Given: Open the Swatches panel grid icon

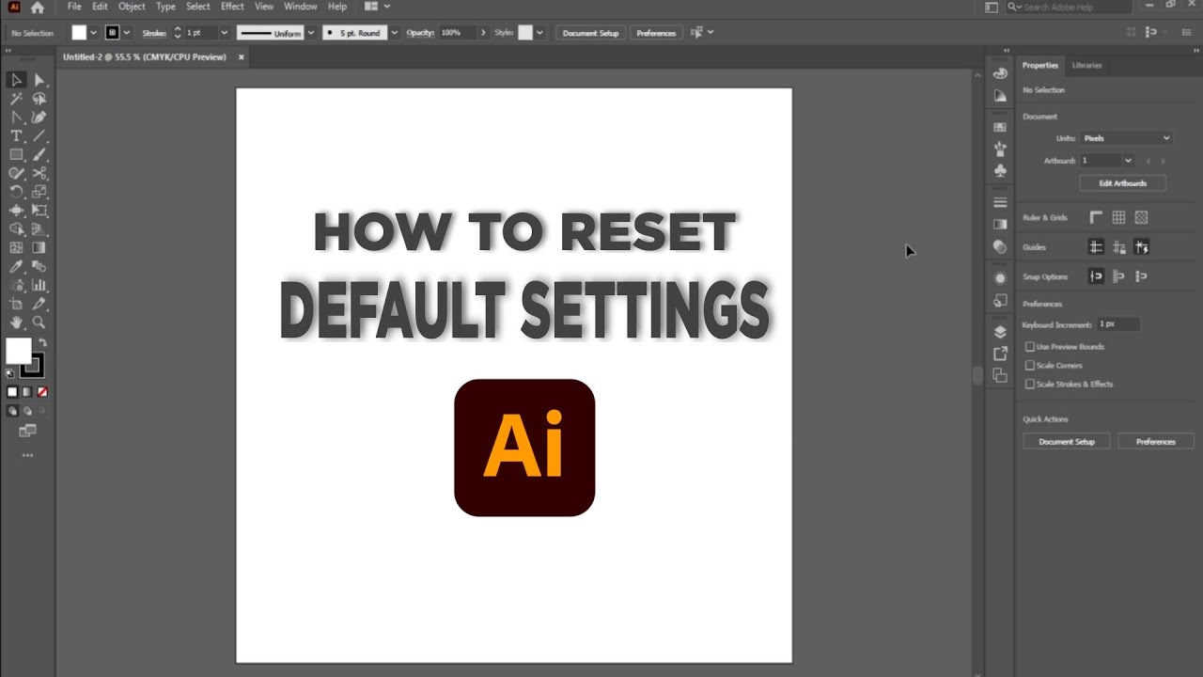Looking at the screenshot, I should (1000, 127).
